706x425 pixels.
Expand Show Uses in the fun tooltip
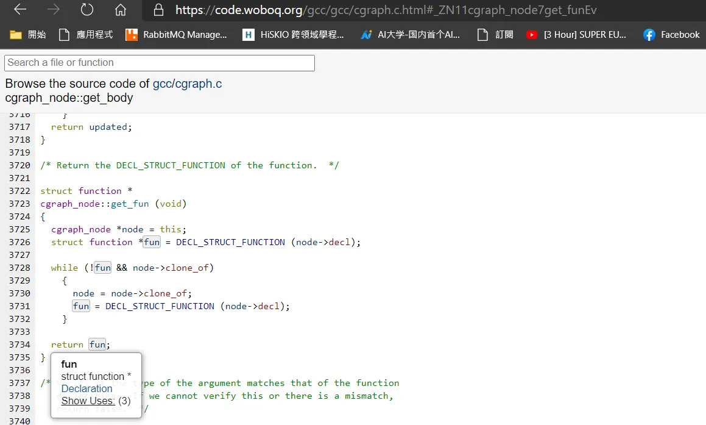point(88,401)
